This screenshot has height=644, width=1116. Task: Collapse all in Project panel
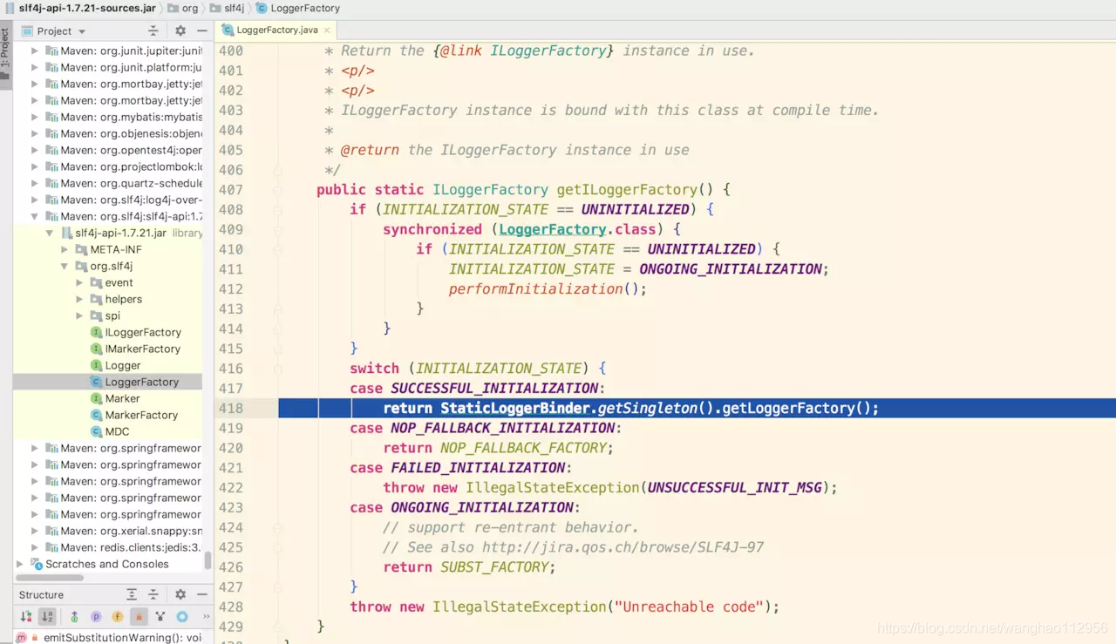pyautogui.click(x=153, y=31)
